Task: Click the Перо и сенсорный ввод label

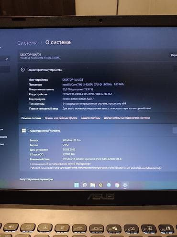Action: [x=44, y=109]
